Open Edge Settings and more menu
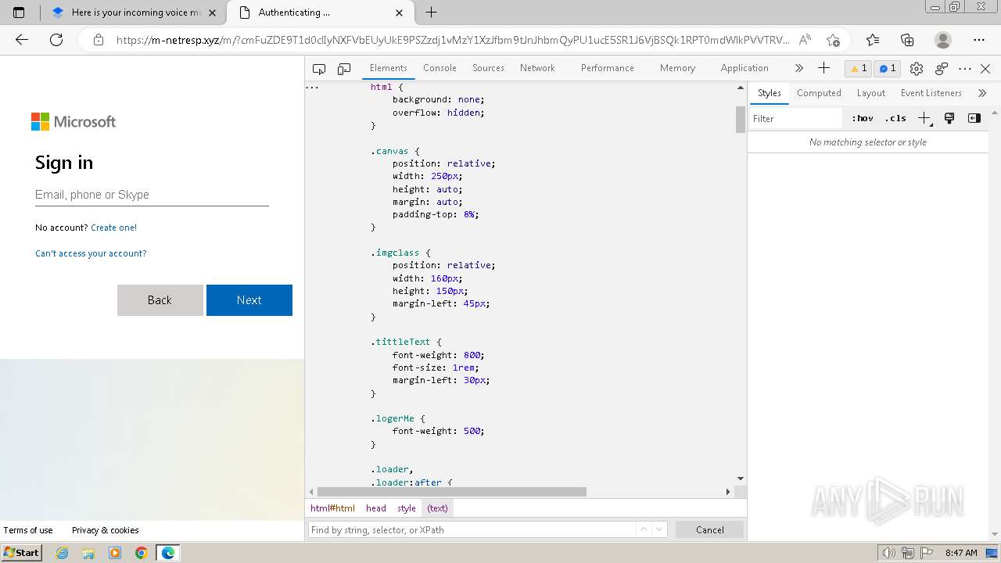Viewport: 1001px width, 563px height. 979,40
